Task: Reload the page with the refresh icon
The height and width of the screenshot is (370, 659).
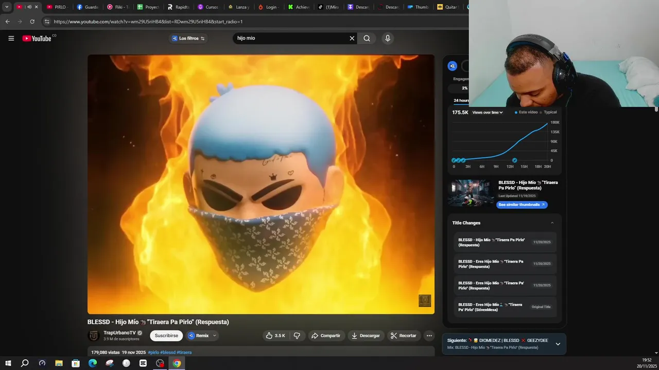Action: tap(32, 22)
